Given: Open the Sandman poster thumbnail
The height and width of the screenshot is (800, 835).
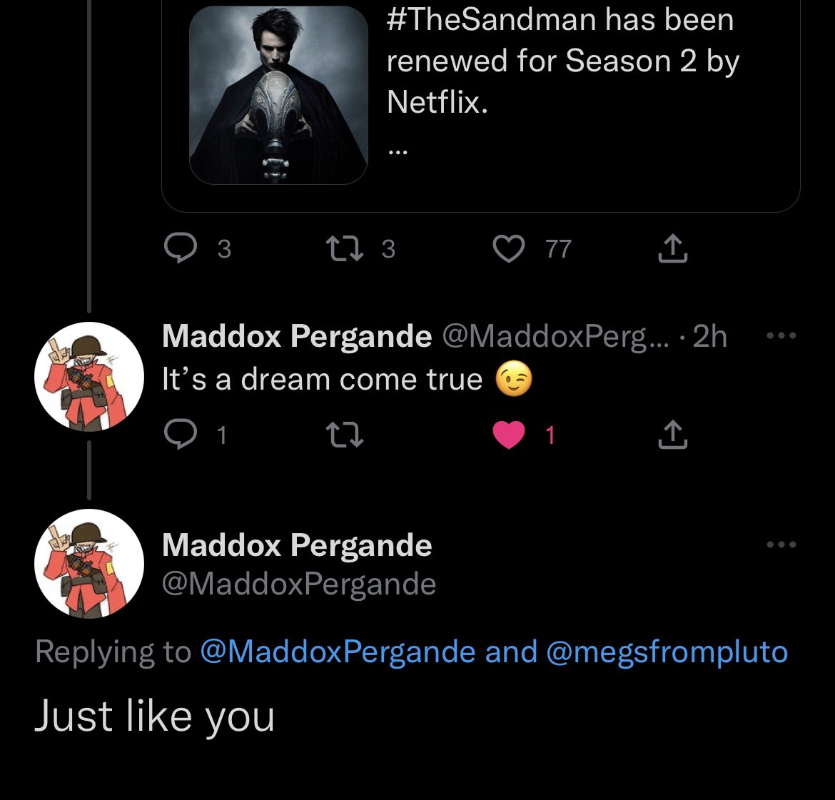Looking at the screenshot, I should (x=278, y=95).
